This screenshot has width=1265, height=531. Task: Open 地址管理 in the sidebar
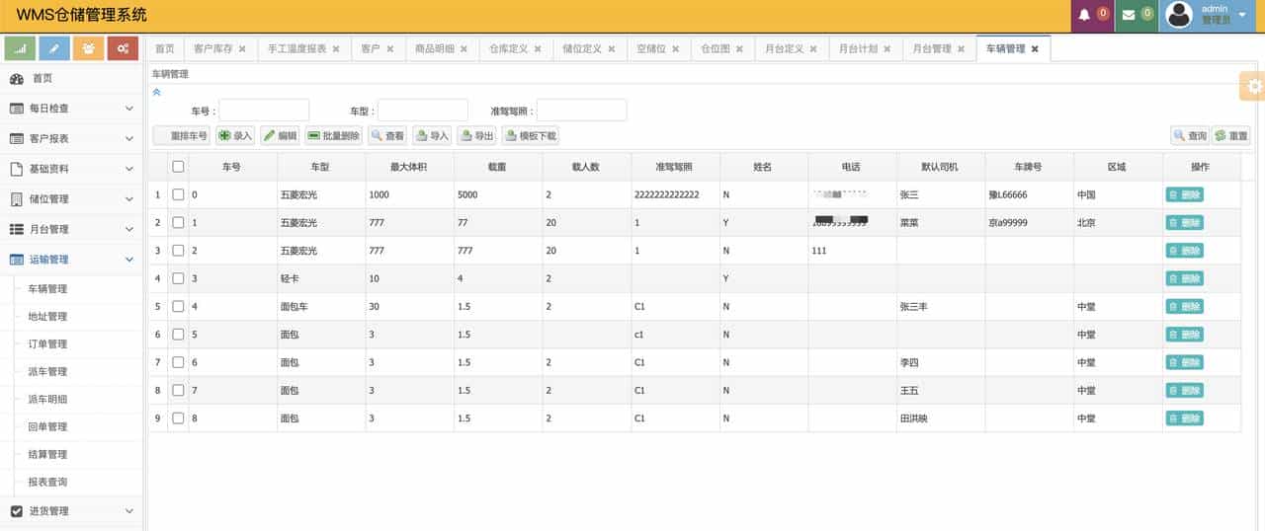point(47,317)
